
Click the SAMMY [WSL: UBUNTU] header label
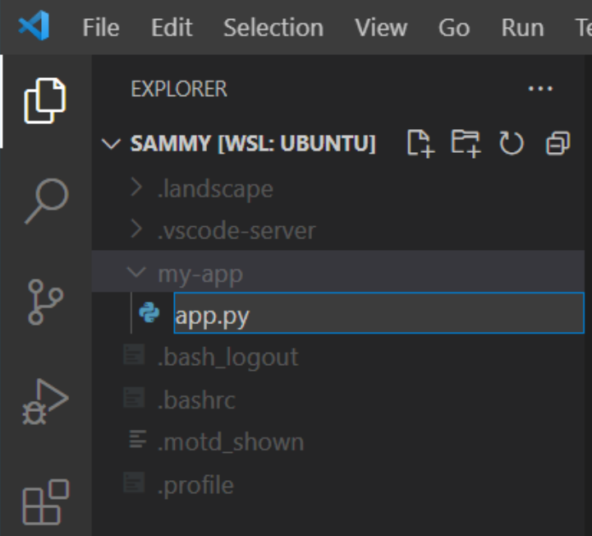pyautogui.click(x=253, y=144)
